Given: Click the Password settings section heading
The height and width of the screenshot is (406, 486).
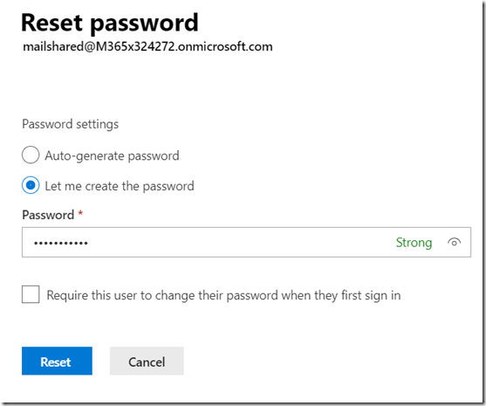Looking at the screenshot, I should click(x=71, y=124).
